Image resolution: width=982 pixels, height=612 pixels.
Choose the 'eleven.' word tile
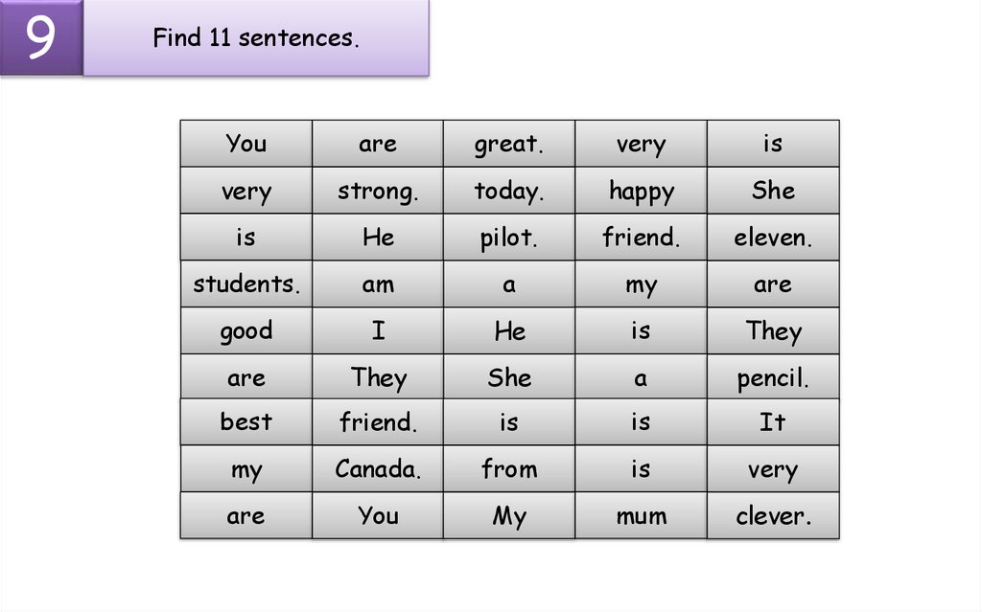click(773, 238)
